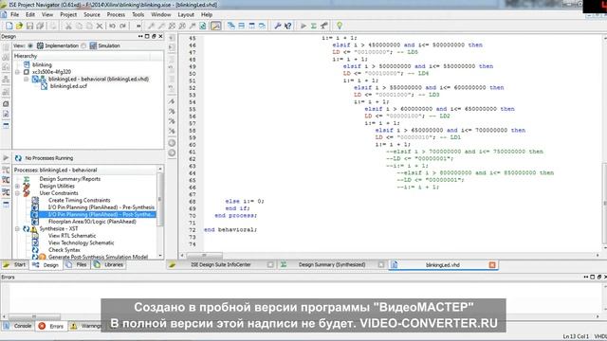Click the Save floppy disk icon
This screenshot has width=607, height=341.
click(x=29, y=26)
